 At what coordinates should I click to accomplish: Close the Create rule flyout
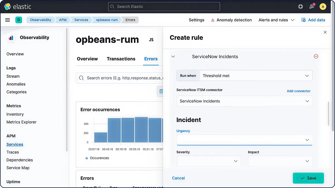tap(325, 32)
